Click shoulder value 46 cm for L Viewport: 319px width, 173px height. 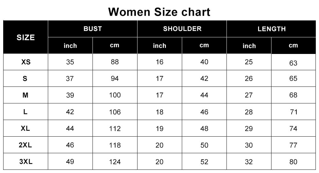(204, 112)
